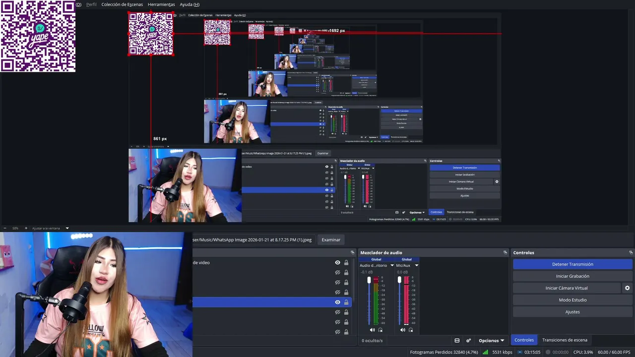Zoom out the preview with the minus icon
635x357 pixels.
(5, 228)
